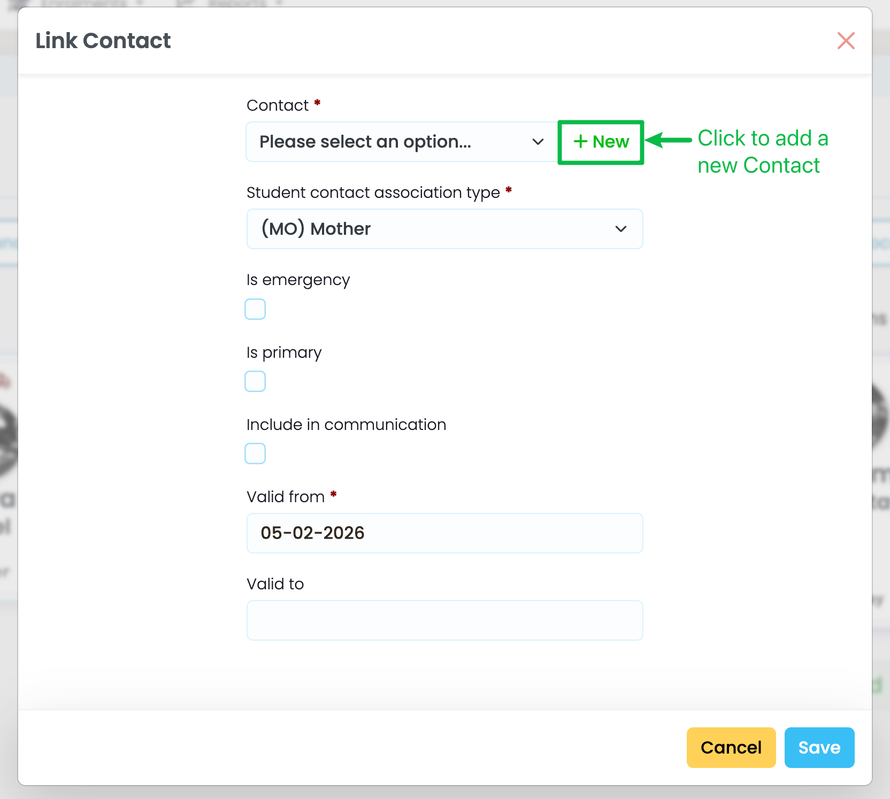Check the Include in communication box

click(x=255, y=454)
